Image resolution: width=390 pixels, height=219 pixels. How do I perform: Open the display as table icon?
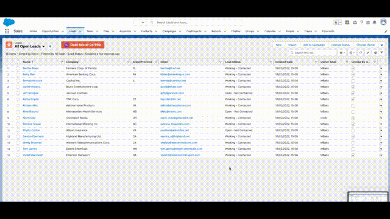352,53
